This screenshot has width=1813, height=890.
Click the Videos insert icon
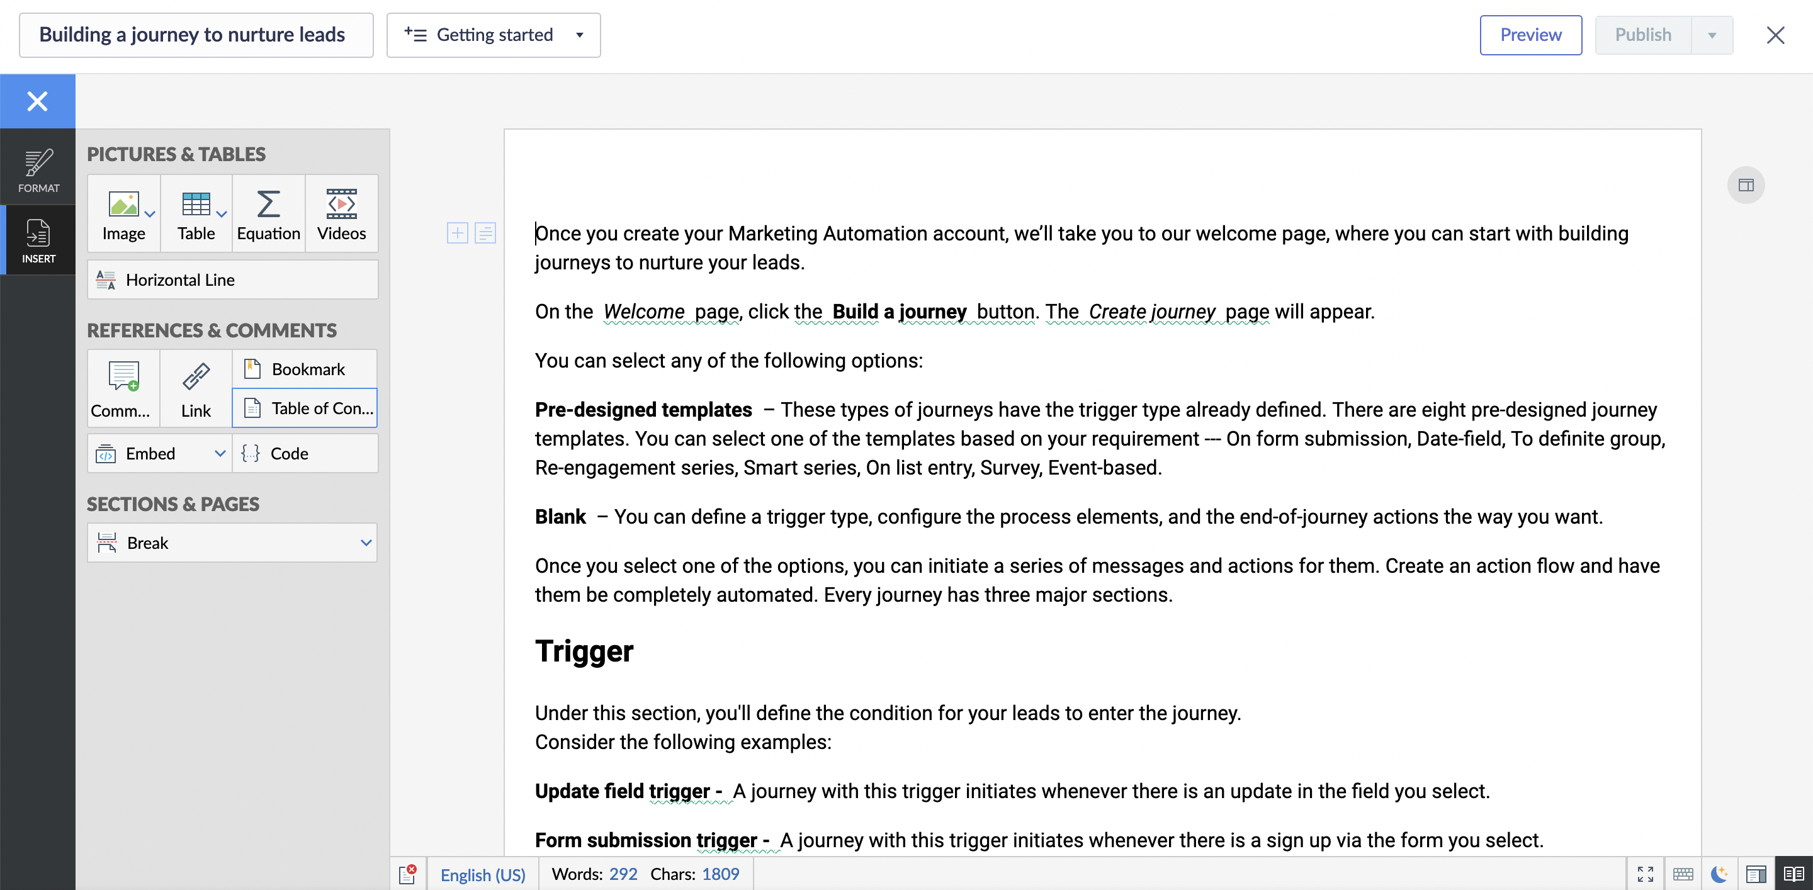tap(341, 214)
